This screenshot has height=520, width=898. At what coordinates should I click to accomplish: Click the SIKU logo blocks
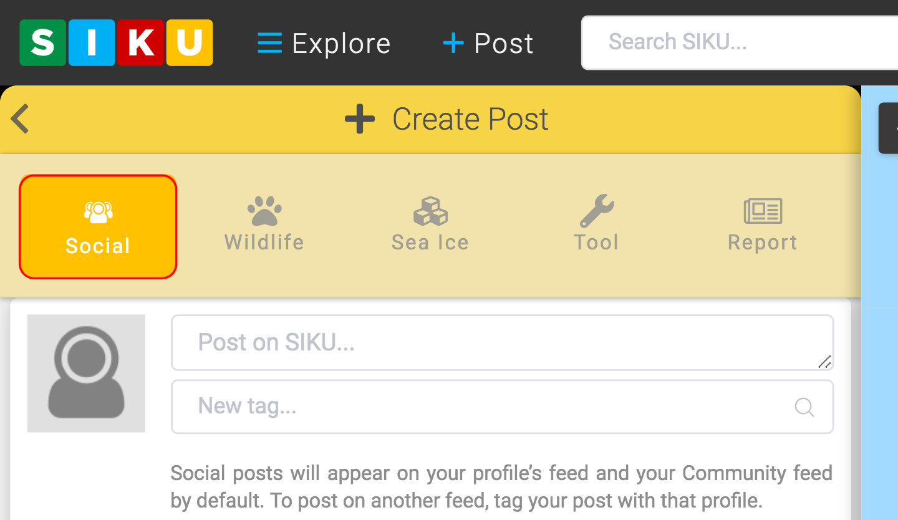[x=116, y=42]
